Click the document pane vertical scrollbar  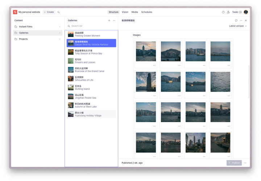[x=249, y=82]
